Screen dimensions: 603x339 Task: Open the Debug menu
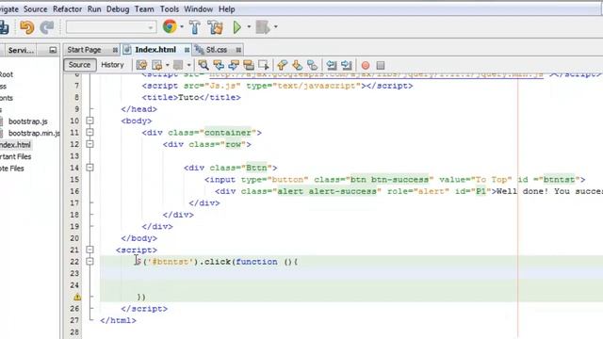[x=118, y=8]
